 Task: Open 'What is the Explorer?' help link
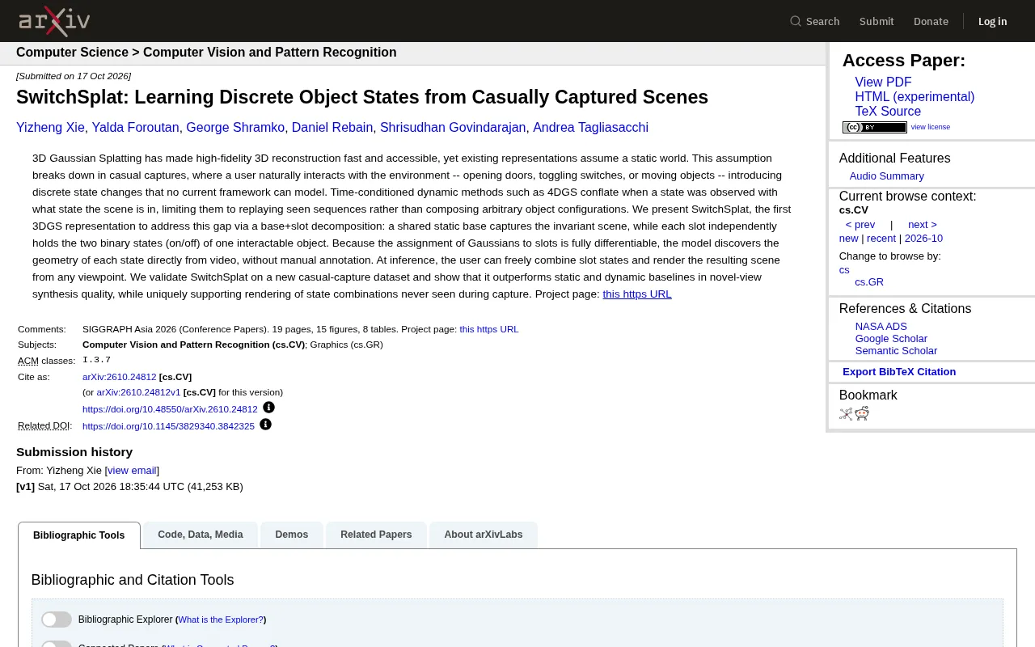click(x=221, y=620)
